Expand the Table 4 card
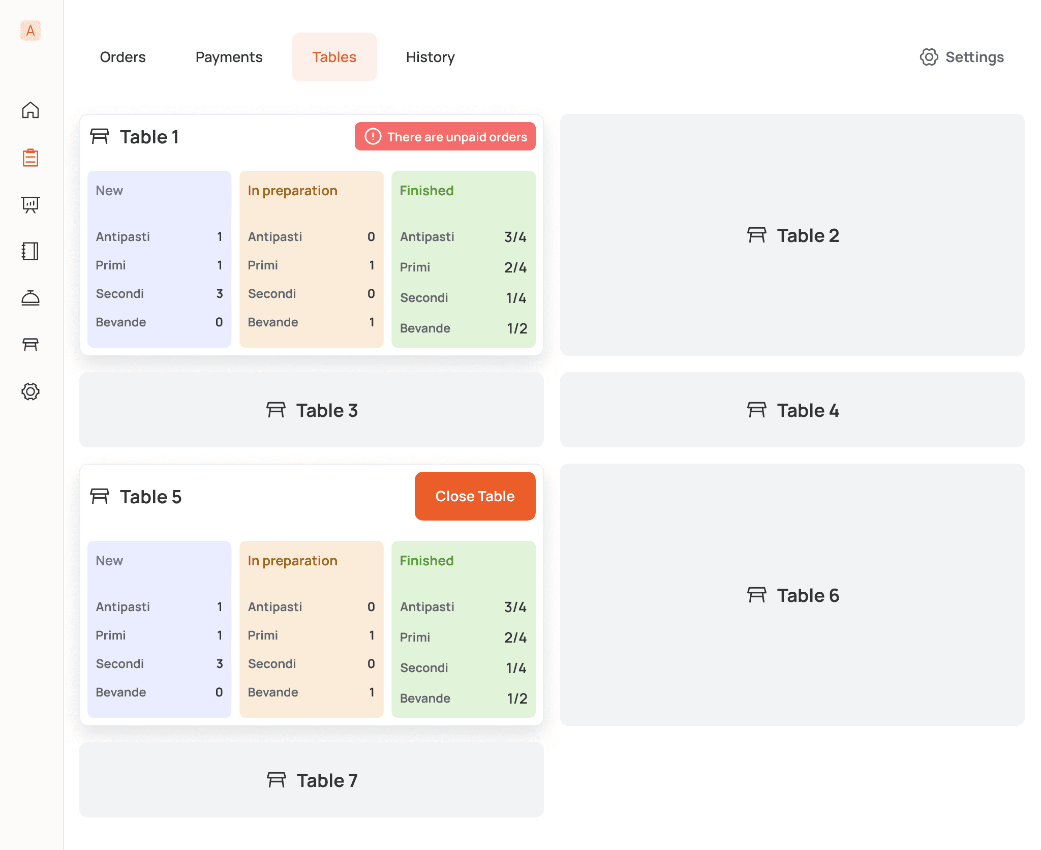 792,410
